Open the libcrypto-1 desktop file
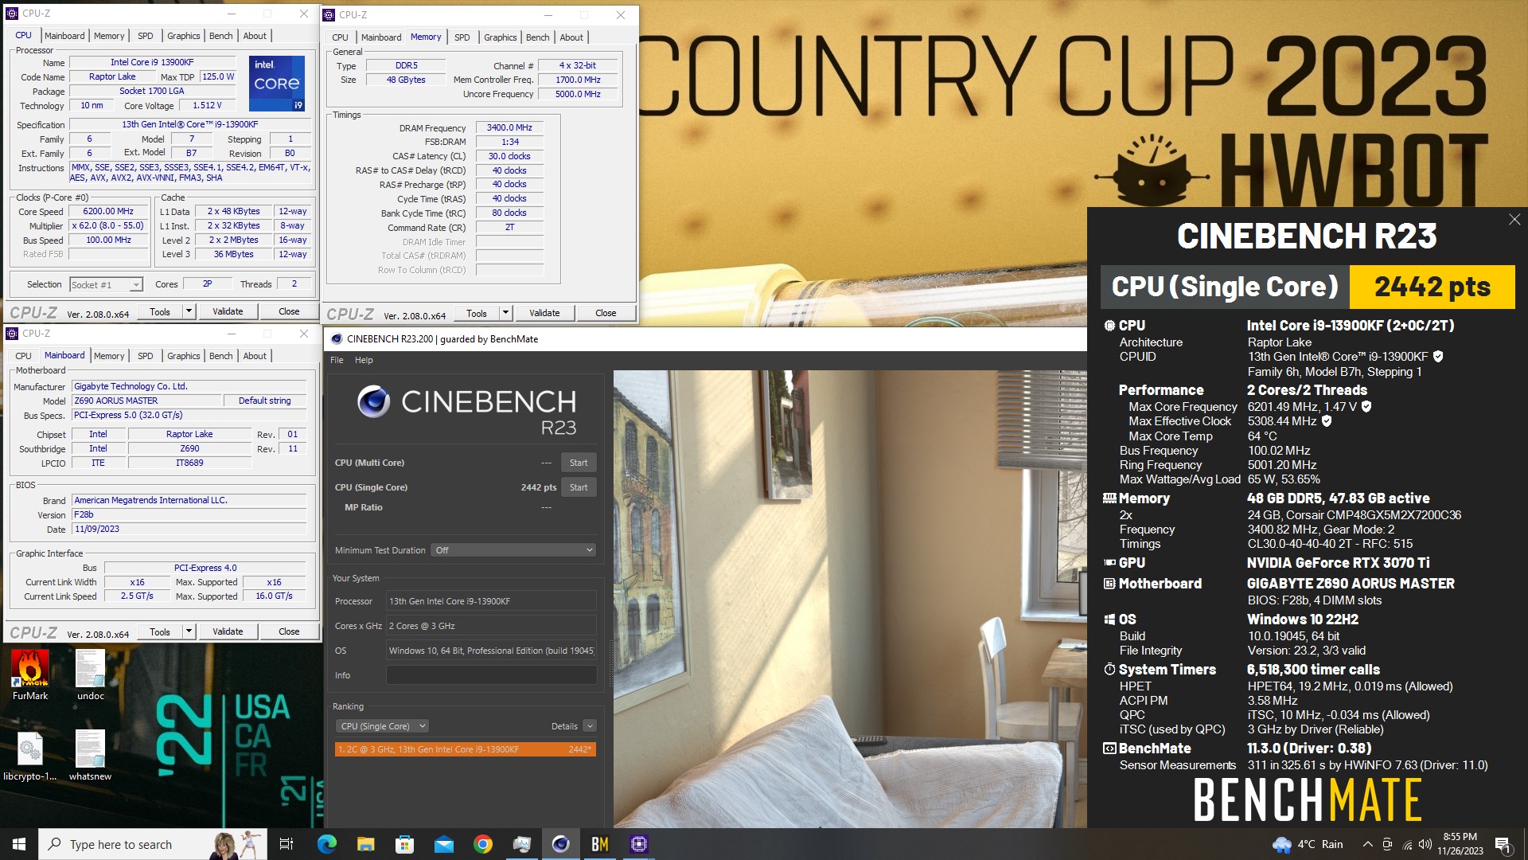Image resolution: width=1528 pixels, height=860 pixels. click(x=30, y=755)
